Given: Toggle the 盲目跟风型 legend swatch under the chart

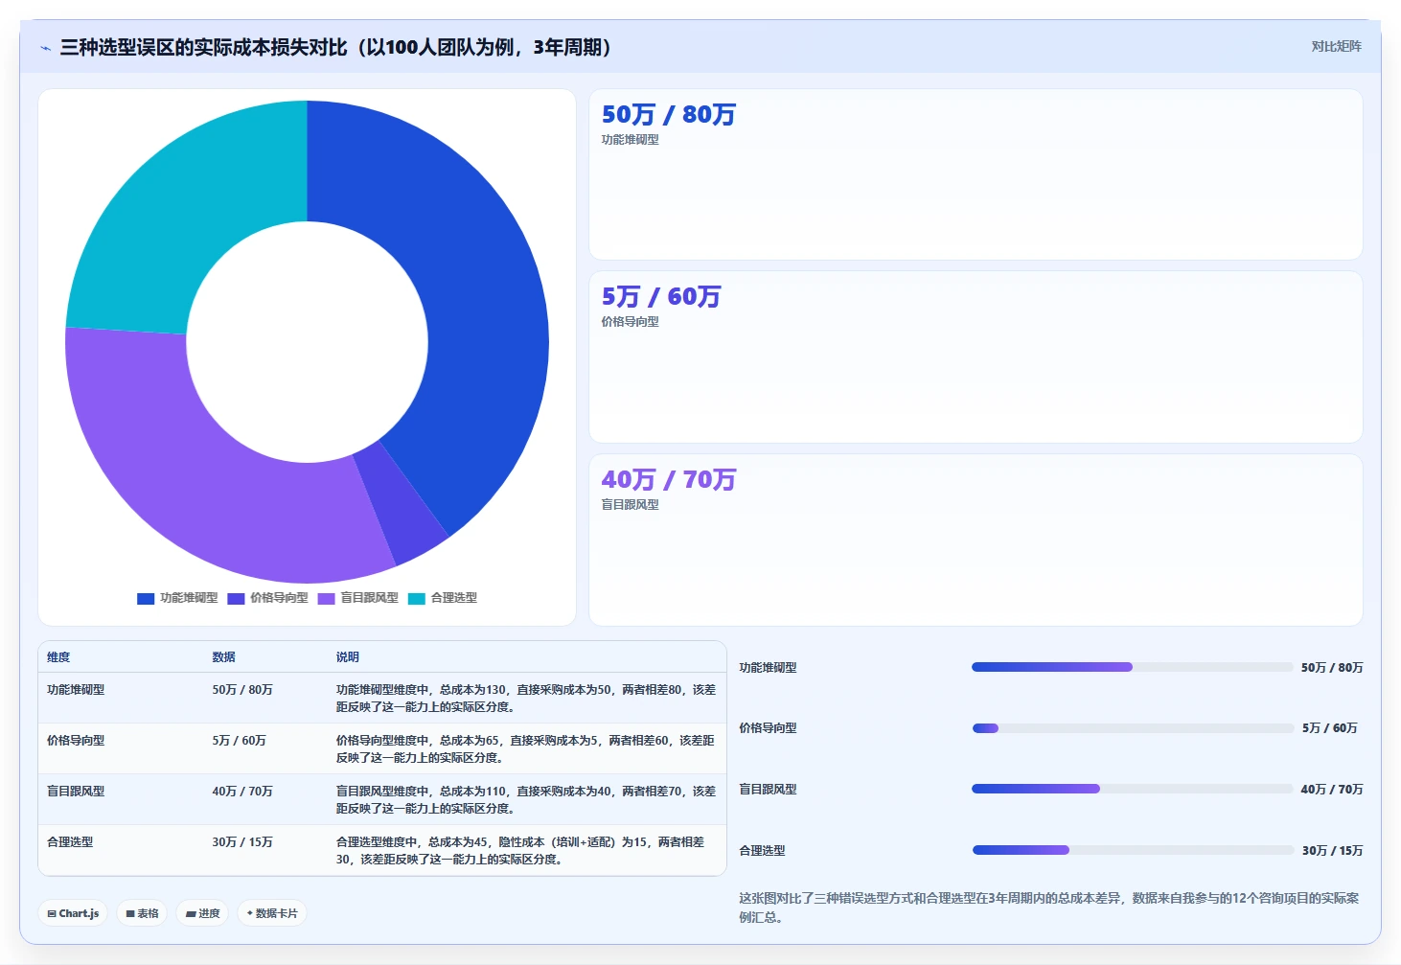Looking at the screenshot, I should (326, 598).
